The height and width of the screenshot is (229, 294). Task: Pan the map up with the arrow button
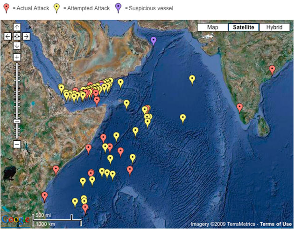[17, 27]
